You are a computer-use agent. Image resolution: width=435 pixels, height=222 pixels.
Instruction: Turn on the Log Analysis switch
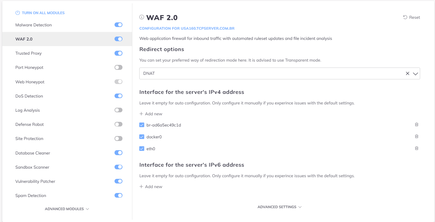pyautogui.click(x=118, y=110)
